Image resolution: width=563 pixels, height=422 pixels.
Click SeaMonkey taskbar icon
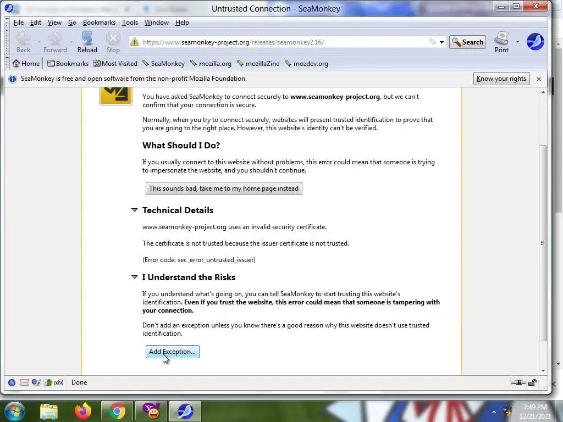(x=185, y=411)
